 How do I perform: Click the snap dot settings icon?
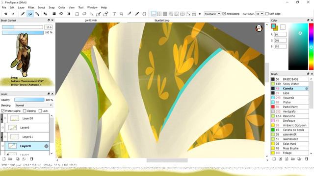[200, 14]
